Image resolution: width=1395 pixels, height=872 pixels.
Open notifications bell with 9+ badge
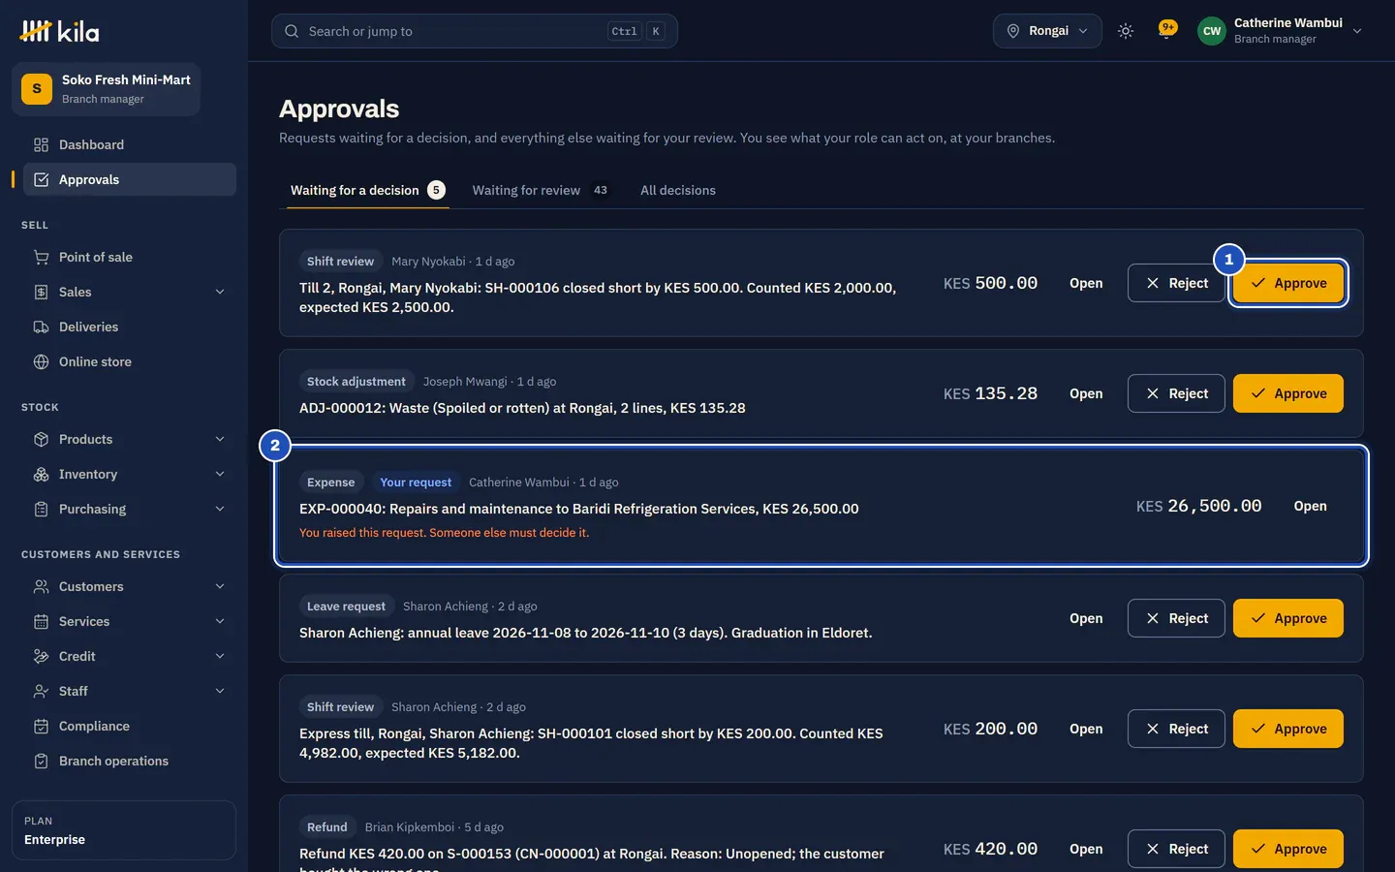(x=1167, y=30)
